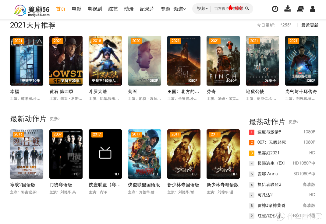
Task: Click the 2021大片推荐 heading
Action: [33, 25]
